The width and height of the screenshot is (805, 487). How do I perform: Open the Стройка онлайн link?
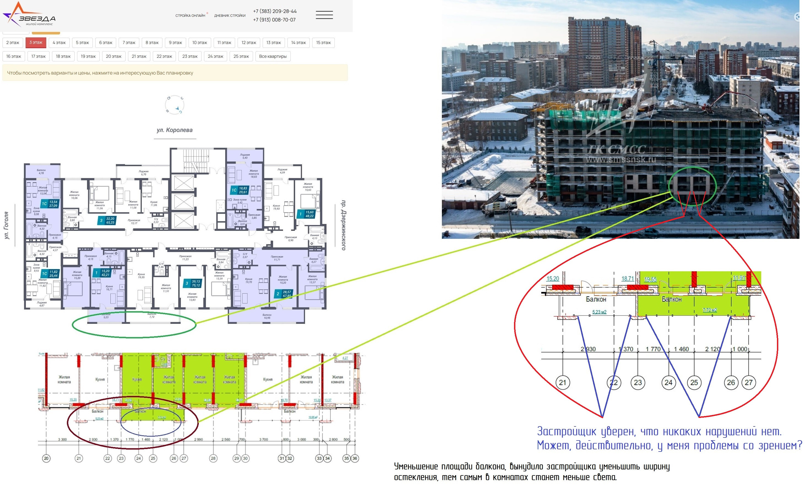pyautogui.click(x=190, y=16)
